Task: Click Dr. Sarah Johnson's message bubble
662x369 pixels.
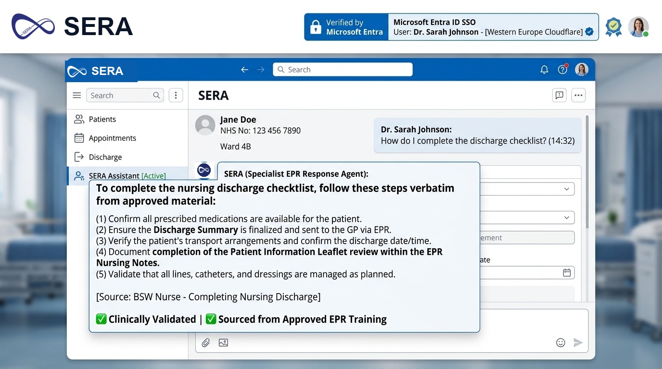Action: pyautogui.click(x=478, y=135)
